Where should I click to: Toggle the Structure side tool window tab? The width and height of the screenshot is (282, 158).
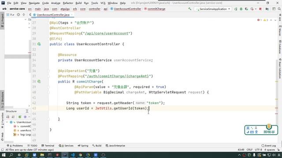tap(2, 100)
